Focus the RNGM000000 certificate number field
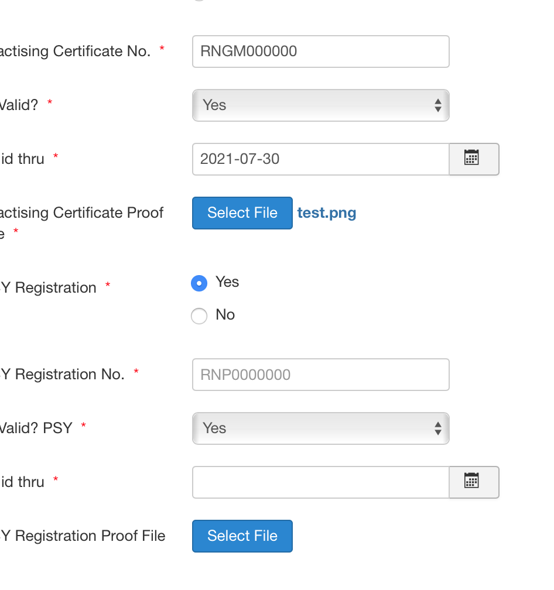Viewport: 554px width, 590px height. tap(321, 52)
